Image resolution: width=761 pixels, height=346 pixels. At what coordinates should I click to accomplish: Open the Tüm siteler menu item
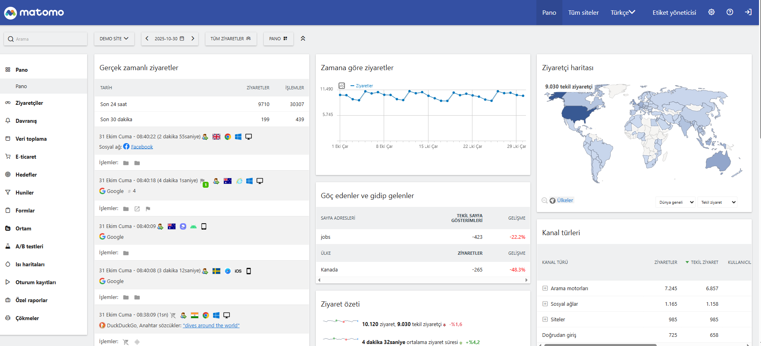(x=583, y=13)
